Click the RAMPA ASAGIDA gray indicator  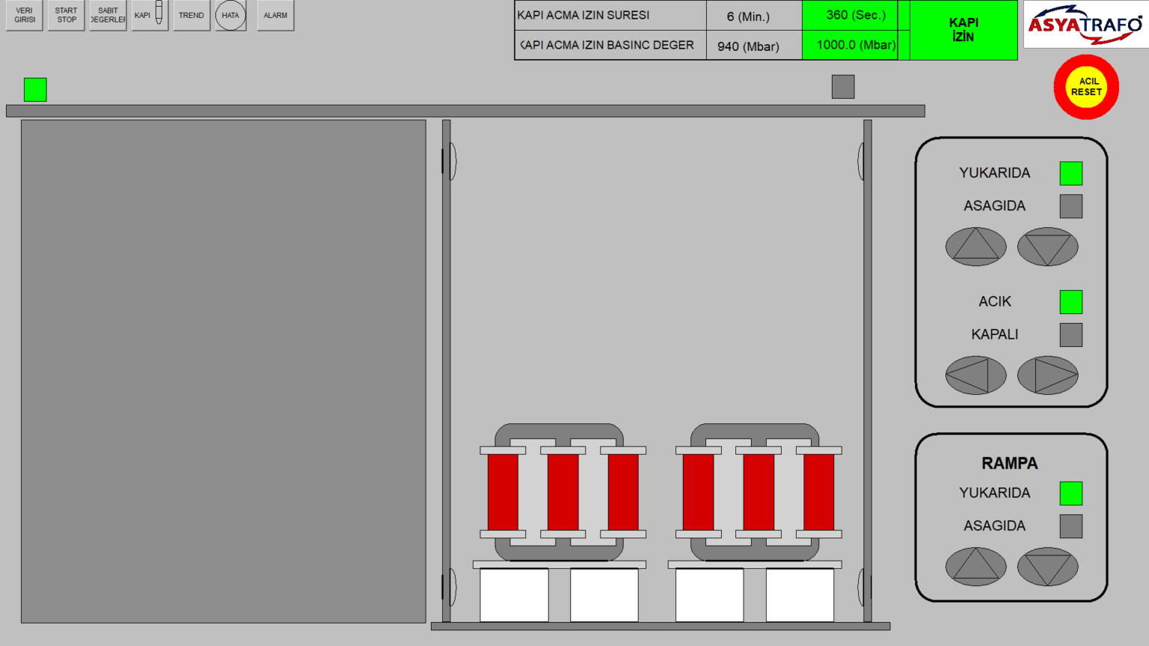pos(1070,526)
